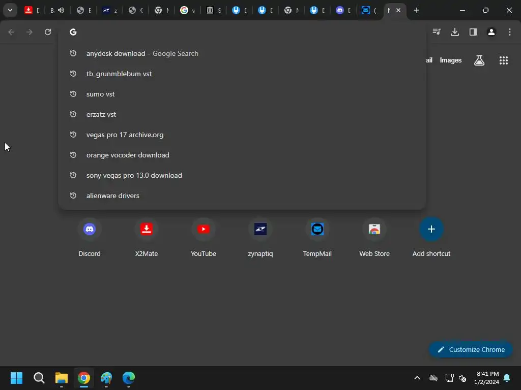Screen dimensions: 521x390
Task: Select the sumo vst suggestion
Action: 242,94
